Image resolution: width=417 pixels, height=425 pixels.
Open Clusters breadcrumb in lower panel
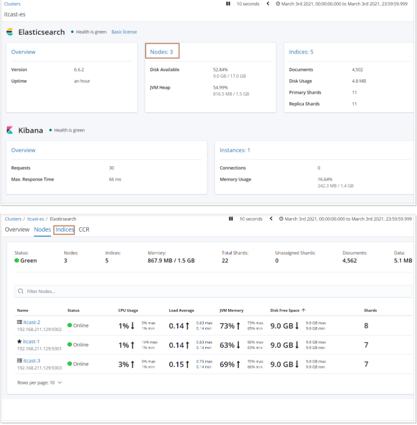pos(13,219)
